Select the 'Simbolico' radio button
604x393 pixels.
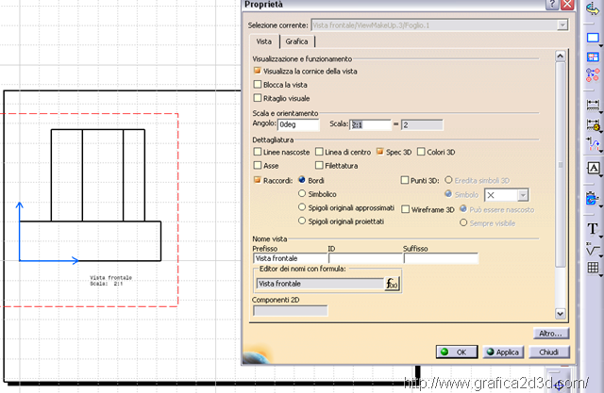tap(302, 193)
